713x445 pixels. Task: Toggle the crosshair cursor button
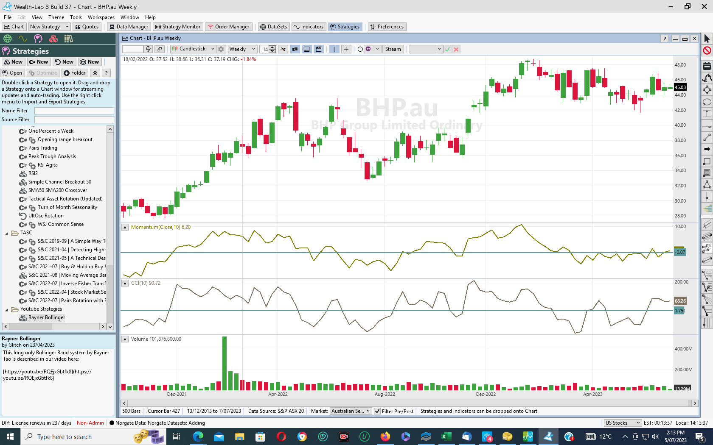click(346, 49)
